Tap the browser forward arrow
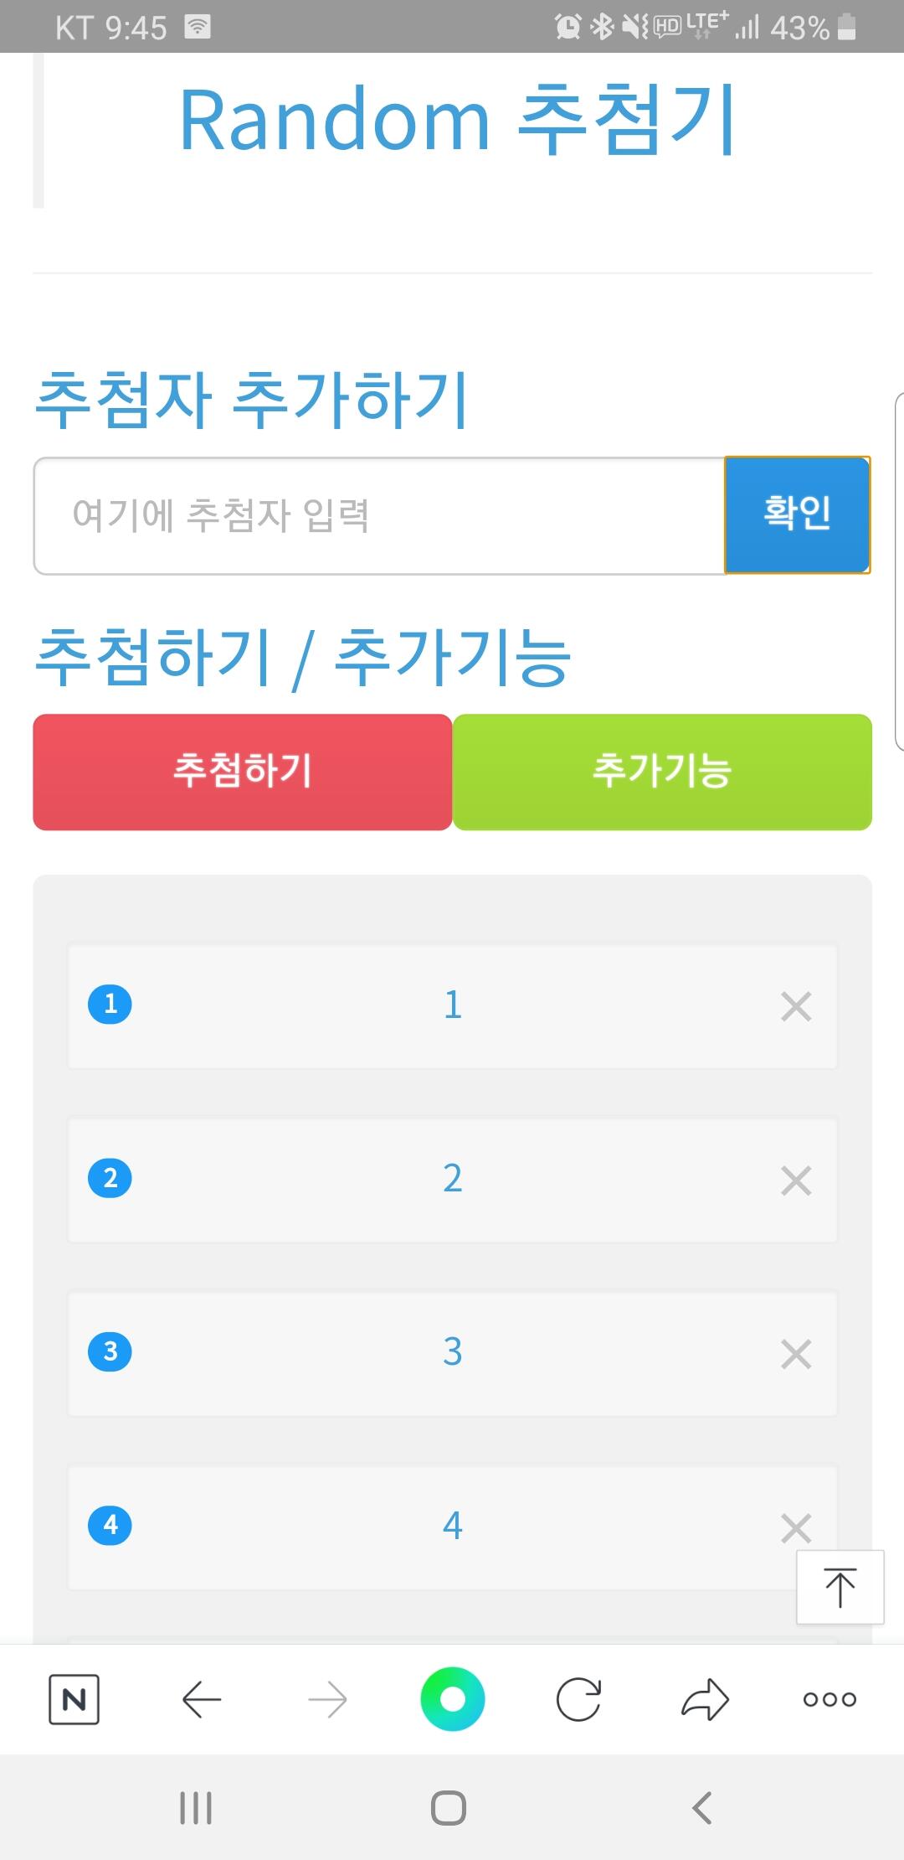 pos(327,1699)
